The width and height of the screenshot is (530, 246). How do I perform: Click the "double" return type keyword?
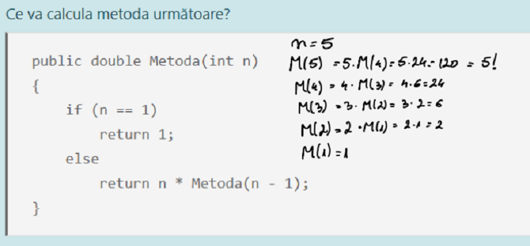tap(116, 61)
